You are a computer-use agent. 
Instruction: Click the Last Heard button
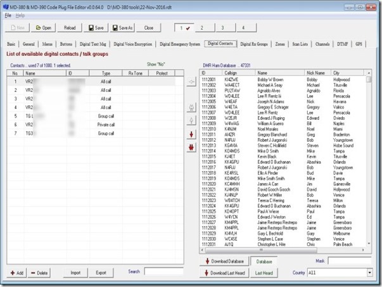(x=264, y=273)
